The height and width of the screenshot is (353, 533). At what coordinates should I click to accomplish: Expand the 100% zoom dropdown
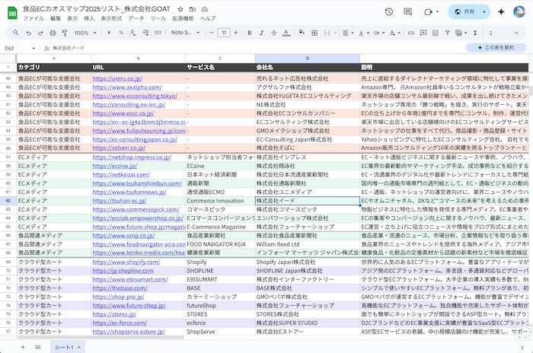click(85, 33)
